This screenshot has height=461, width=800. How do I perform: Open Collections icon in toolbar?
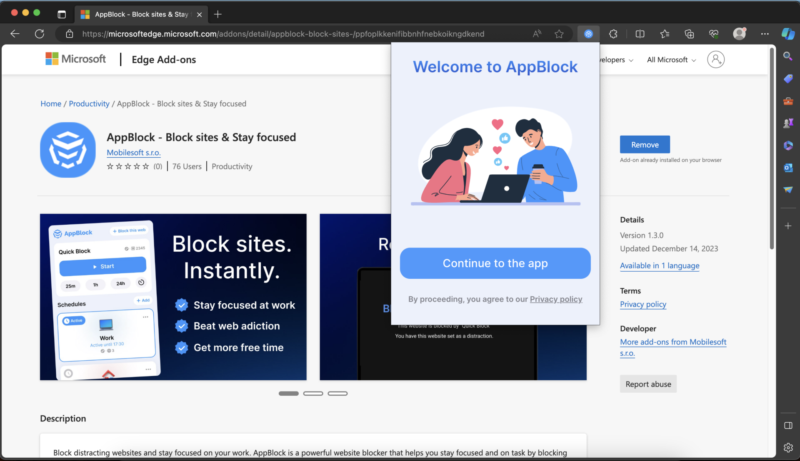pyautogui.click(x=689, y=34)
